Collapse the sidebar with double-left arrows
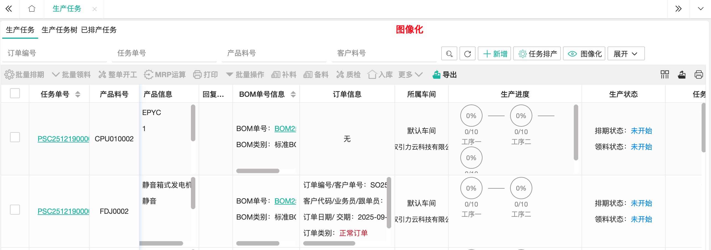Viewport: 711px width, 250px height. click(x=9, y=9)
